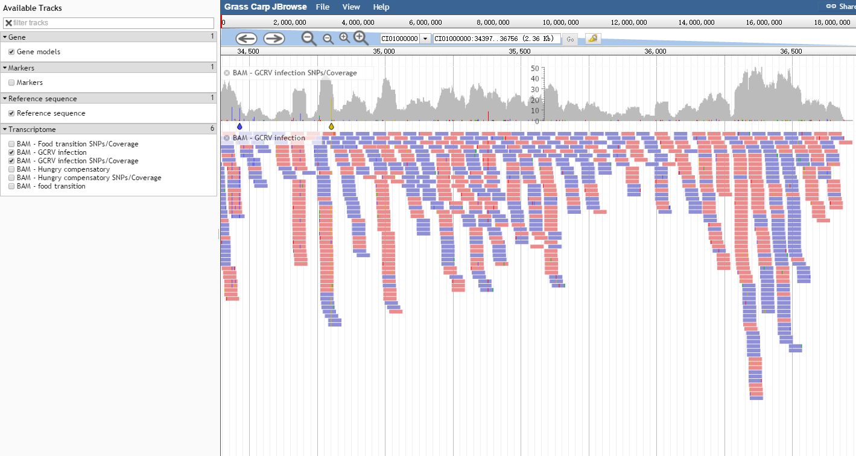Open the View menu
The height and width of the screenshot is (456, 856).
point(351,7)
